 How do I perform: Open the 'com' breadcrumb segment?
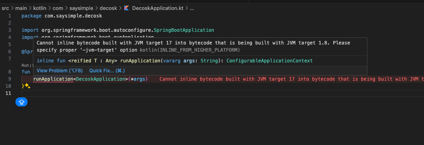tap(58, 8)
